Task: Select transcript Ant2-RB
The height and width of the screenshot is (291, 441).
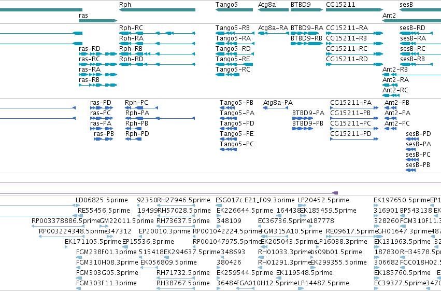Action: point(412,75)
